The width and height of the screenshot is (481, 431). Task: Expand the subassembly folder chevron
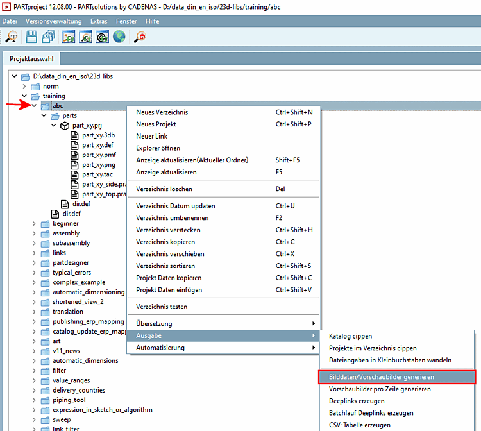[34, 243]
